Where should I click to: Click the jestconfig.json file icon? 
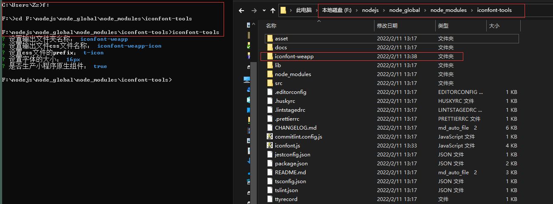[x=270, y=155]
